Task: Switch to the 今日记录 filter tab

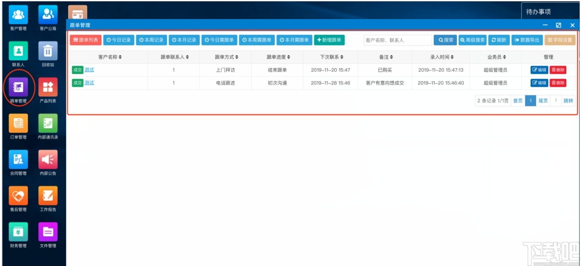Action: click(x=119, y=40)
